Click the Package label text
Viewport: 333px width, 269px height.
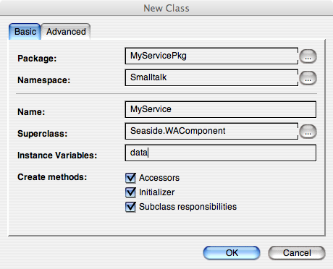point(37,59)
